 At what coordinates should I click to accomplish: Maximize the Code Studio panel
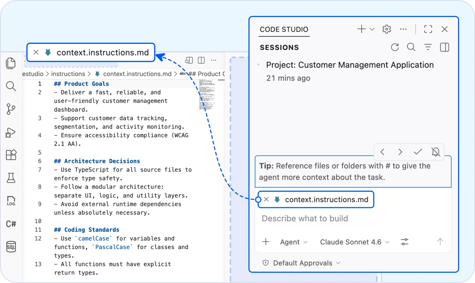(428, 29)
